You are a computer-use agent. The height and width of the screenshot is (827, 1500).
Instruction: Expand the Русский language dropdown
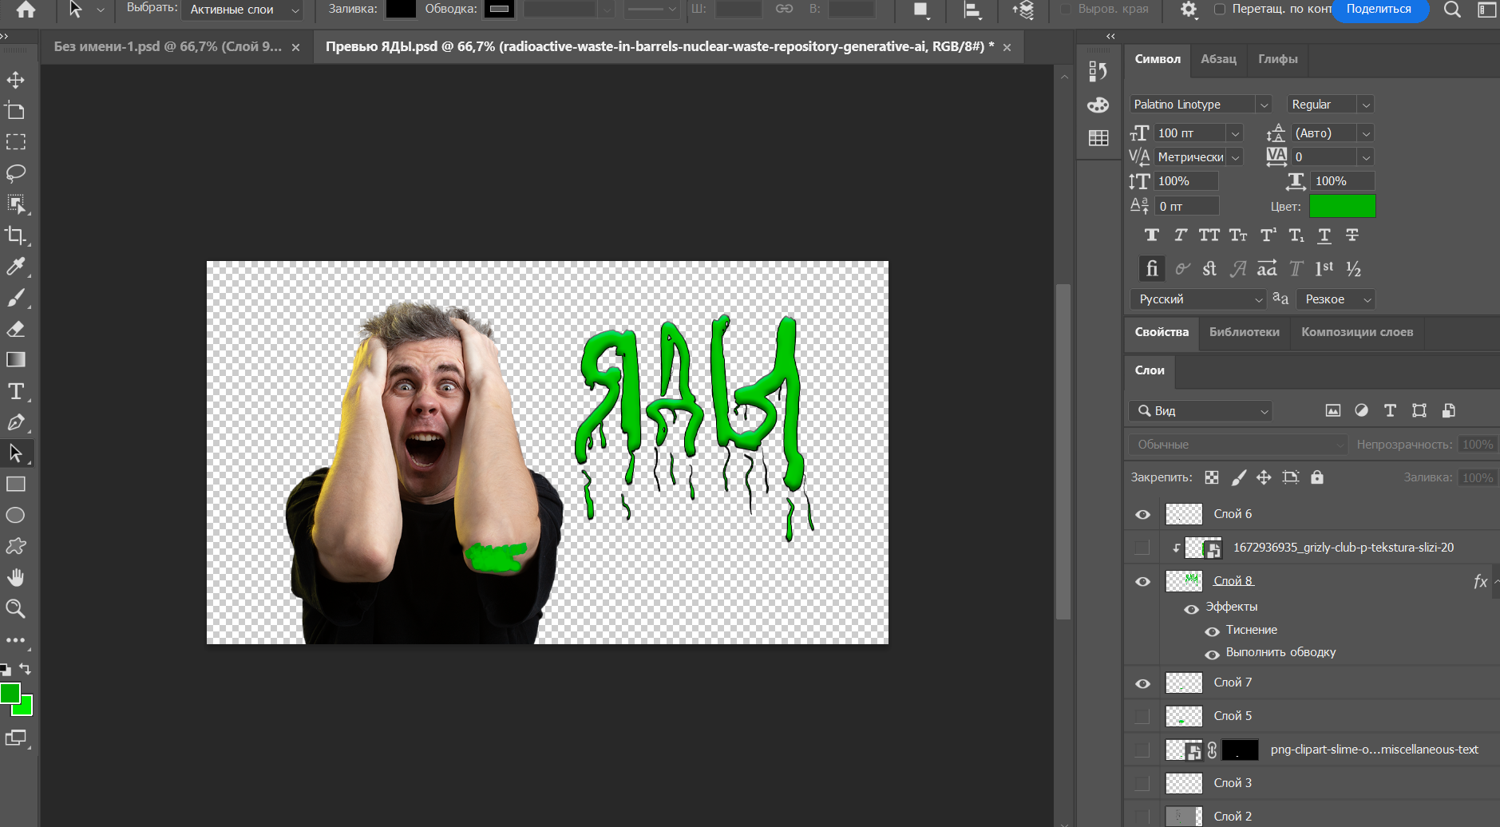point(1258,299)
